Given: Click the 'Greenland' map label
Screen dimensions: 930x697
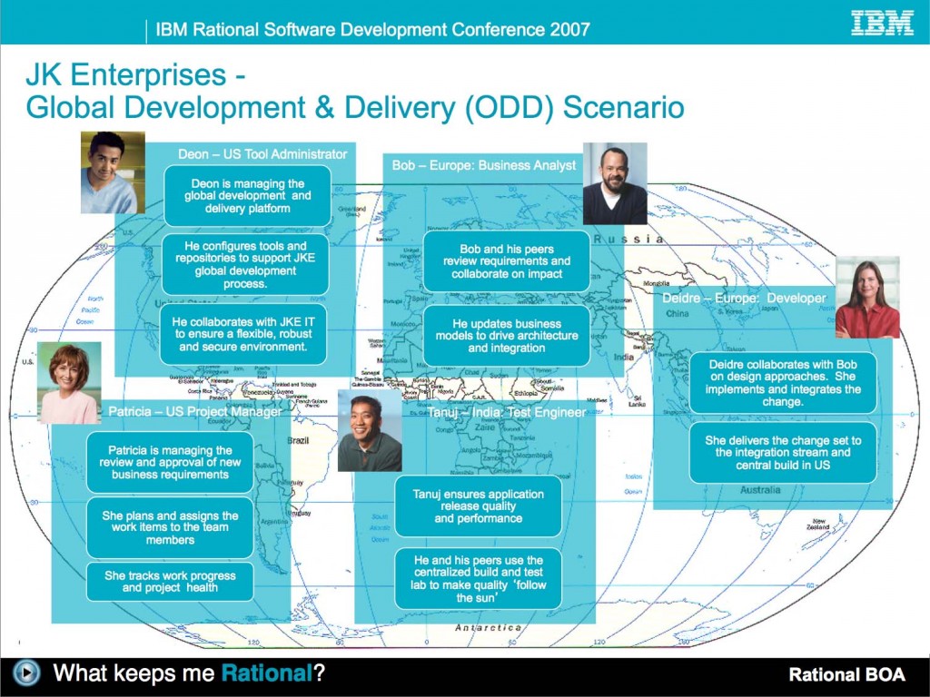Looking at the screenshot, I should (x=352, y=210).
